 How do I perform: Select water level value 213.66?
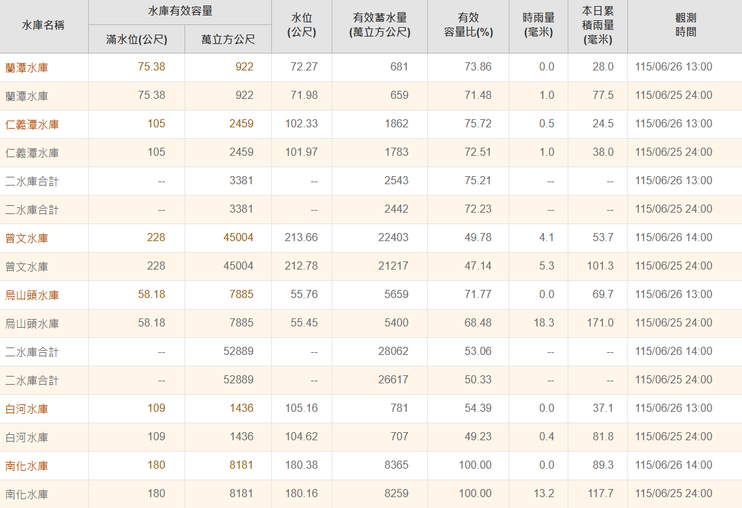301,237
